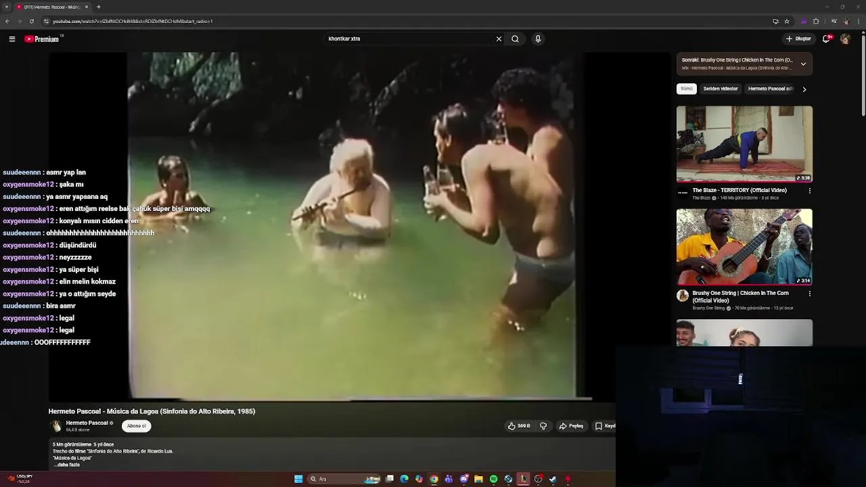Click the Brushy One String channel avatar
The image size is (866, 487).
click(683, 296)
